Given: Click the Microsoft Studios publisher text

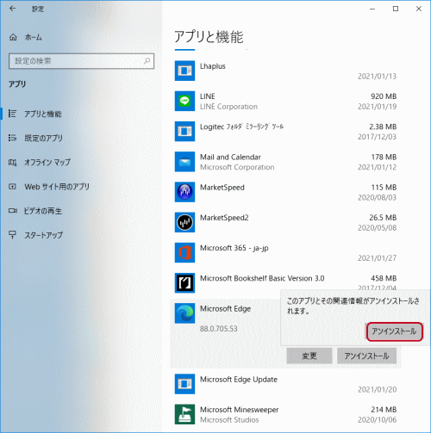Looking at the screenshot, I should [229, 420].
